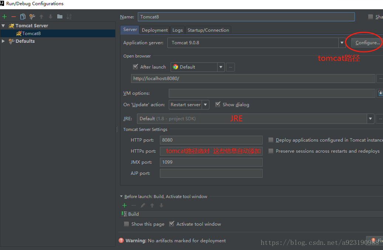Create new folder icon in toolbar
This screenshot has height=250, width=383.
tap(60, 17)
